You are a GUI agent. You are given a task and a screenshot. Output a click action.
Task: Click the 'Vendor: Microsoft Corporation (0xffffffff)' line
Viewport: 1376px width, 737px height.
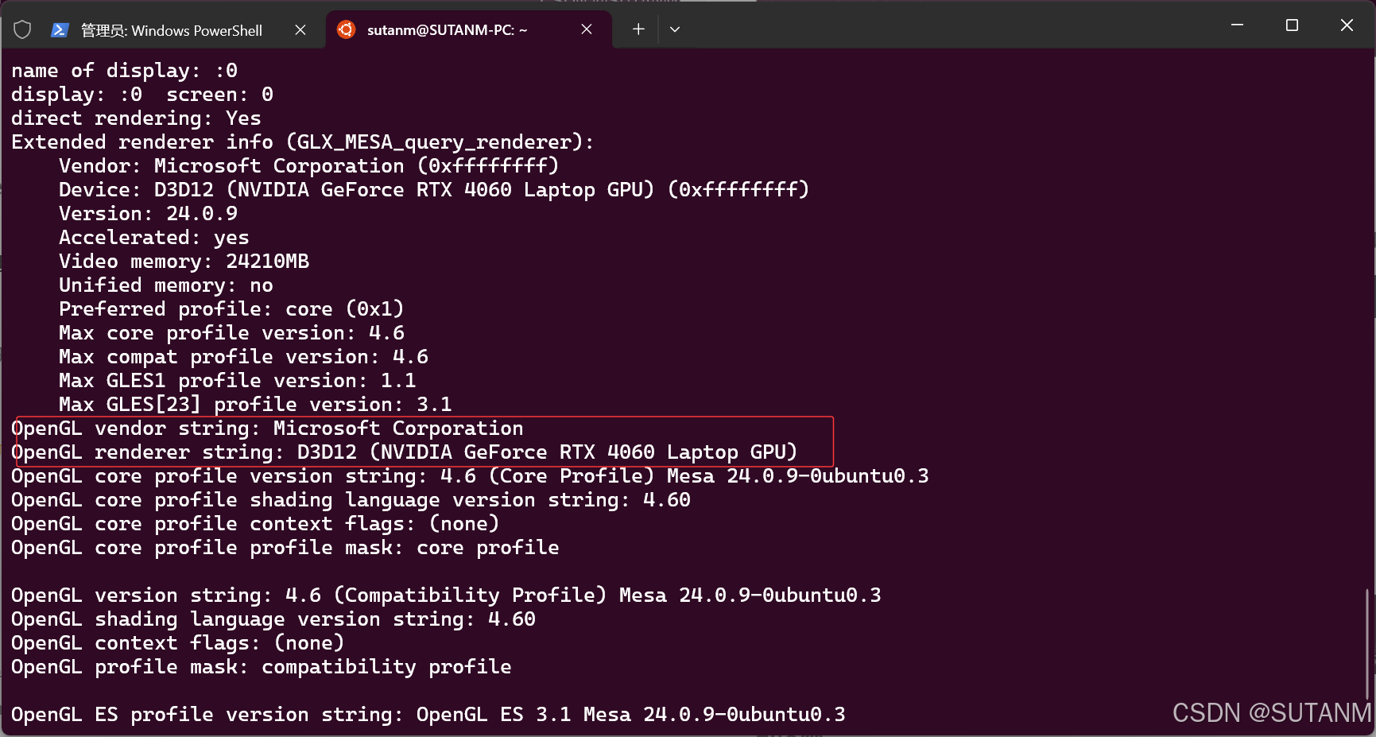(x=309, y=166)
